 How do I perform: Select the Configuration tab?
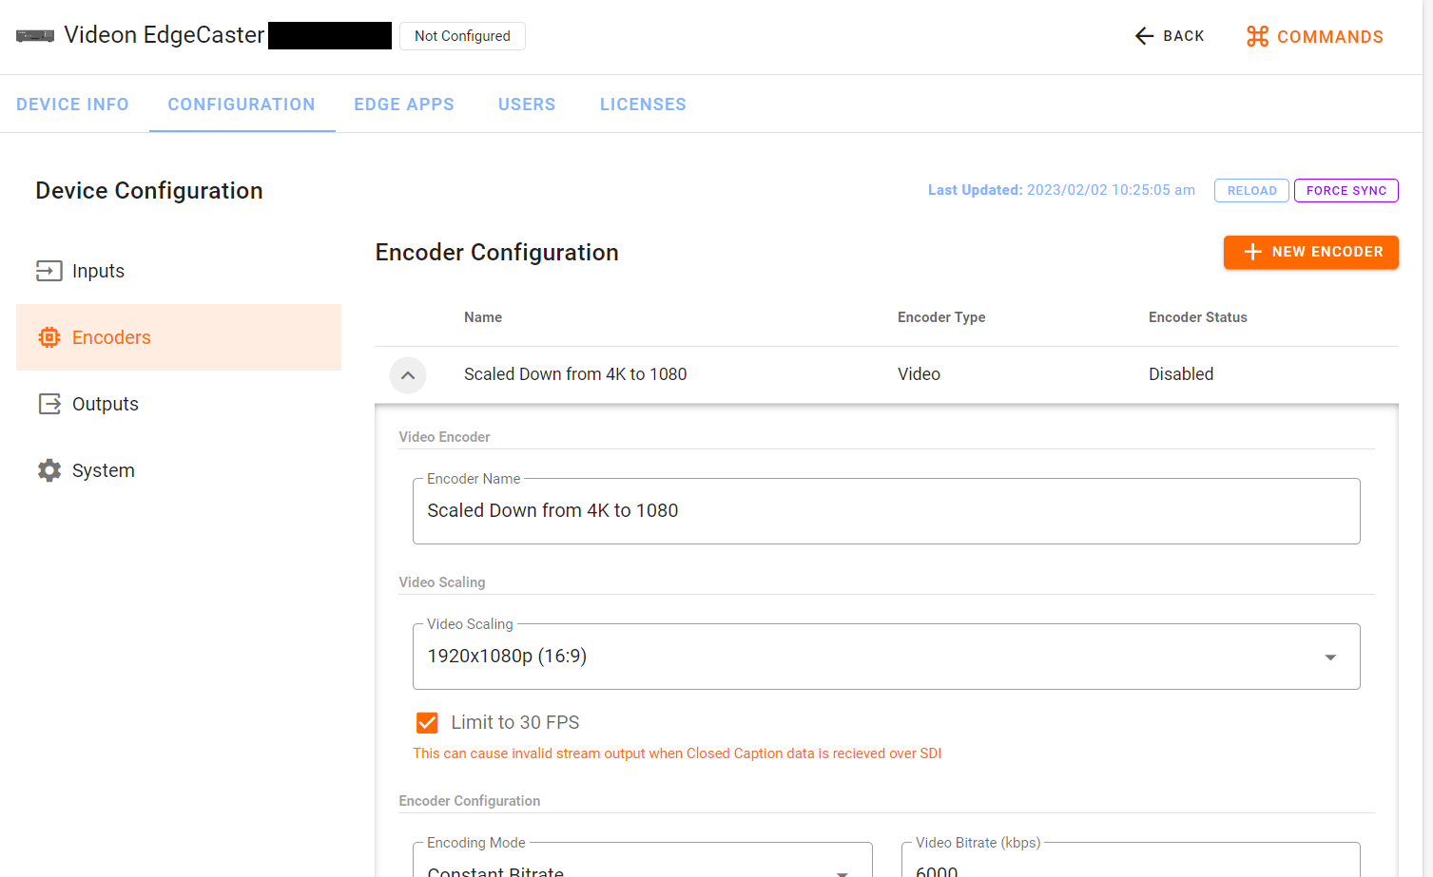click(242, 105)
